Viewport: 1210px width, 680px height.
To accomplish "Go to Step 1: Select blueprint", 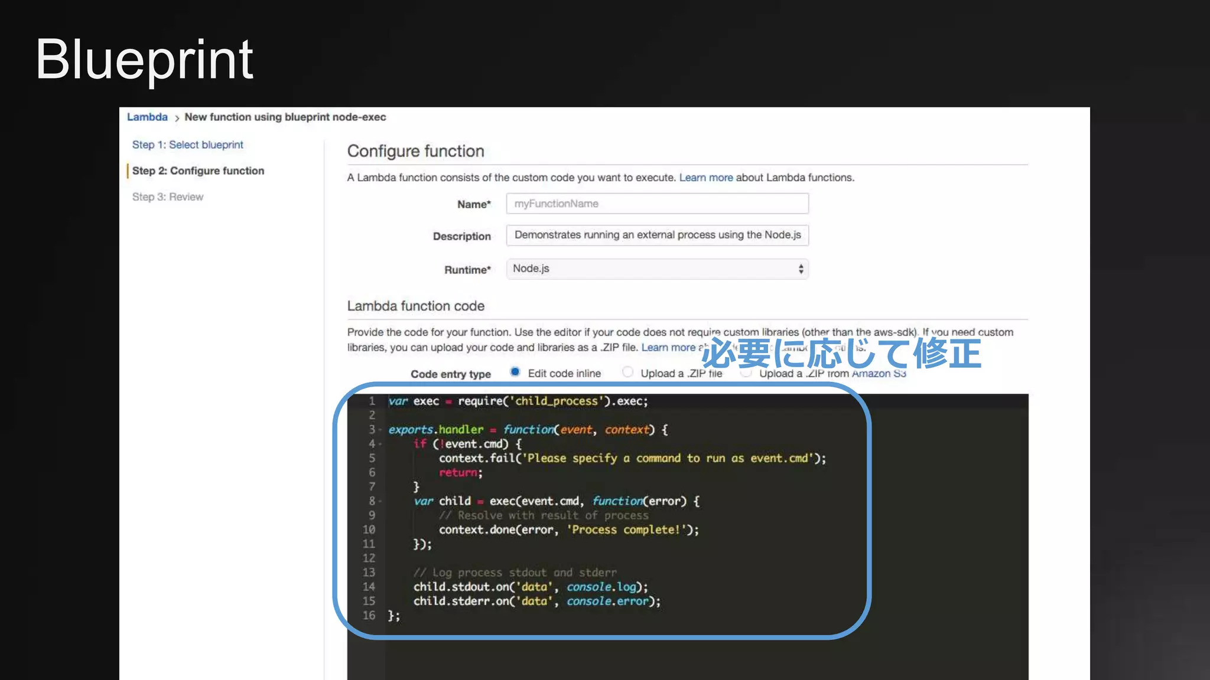I will tap(187, 145).
